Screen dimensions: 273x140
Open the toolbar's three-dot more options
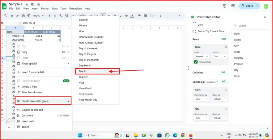click(160, 16)
